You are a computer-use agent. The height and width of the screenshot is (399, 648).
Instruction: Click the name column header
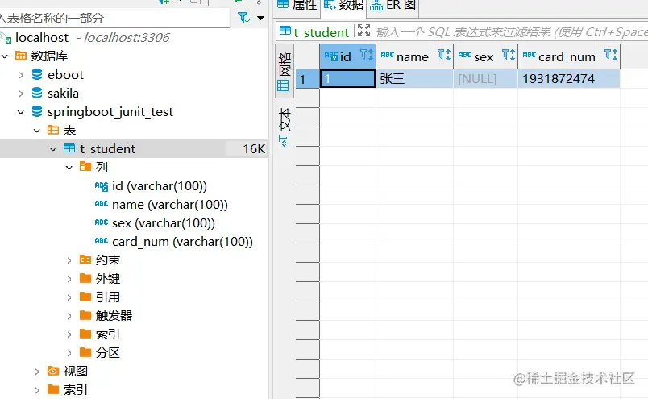coord(414,56)
